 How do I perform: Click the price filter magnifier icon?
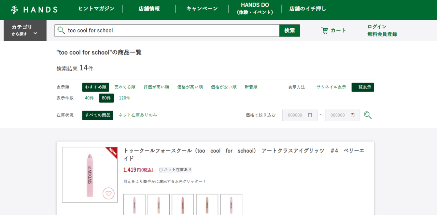pyautogui.click(x=368, y=115)
